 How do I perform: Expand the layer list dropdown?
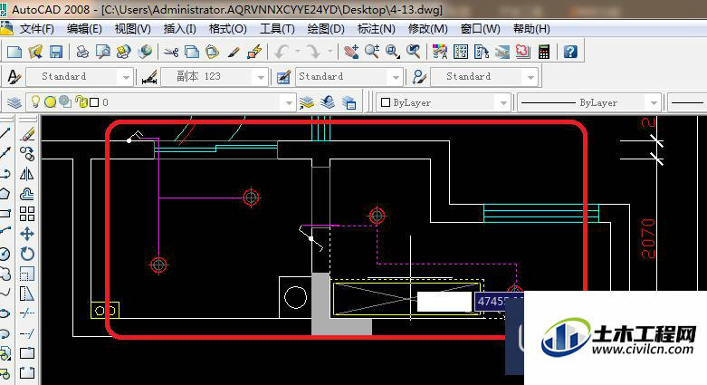pyautogui.click(x=289, y=103)
